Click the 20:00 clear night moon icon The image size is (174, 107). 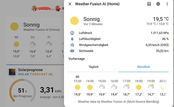point(163,87)
